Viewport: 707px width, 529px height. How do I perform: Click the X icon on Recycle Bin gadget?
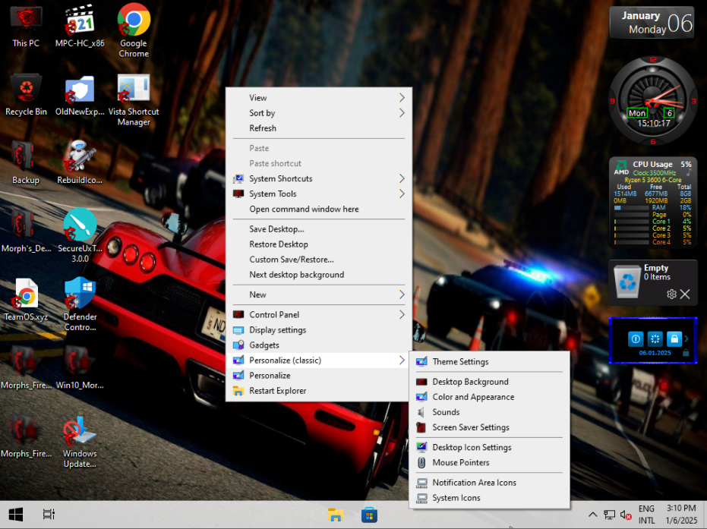685,294
